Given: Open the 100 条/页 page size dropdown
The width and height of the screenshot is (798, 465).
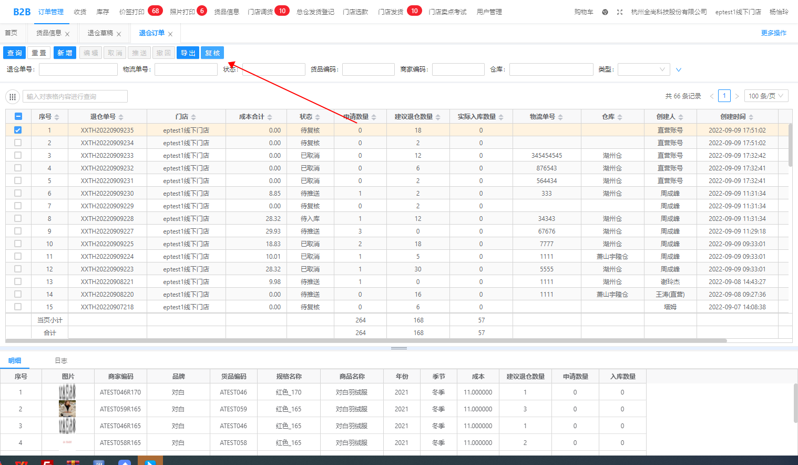Looking at the screenshot, I should tap(766, 96).
